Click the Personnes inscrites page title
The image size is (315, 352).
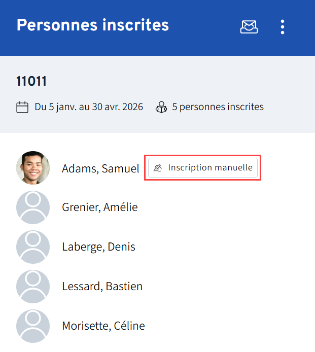click(93, 25)
